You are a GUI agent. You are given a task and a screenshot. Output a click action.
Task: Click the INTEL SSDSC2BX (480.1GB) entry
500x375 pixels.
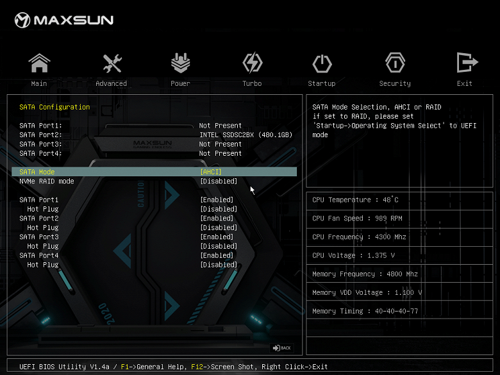point(246,135)
